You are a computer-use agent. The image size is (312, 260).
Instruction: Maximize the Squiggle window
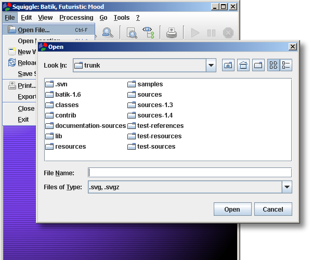click(223, 7)
